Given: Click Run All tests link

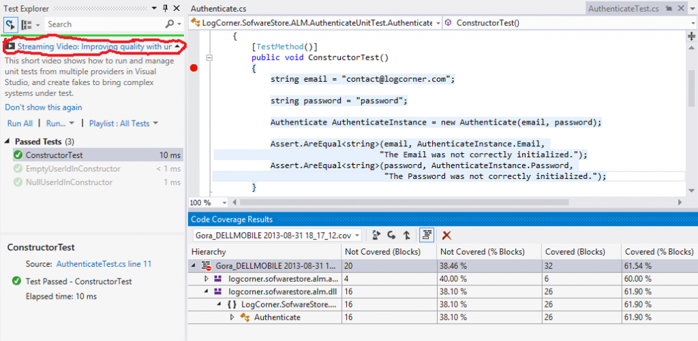Looking at the screenshot, I should [20, 123].
